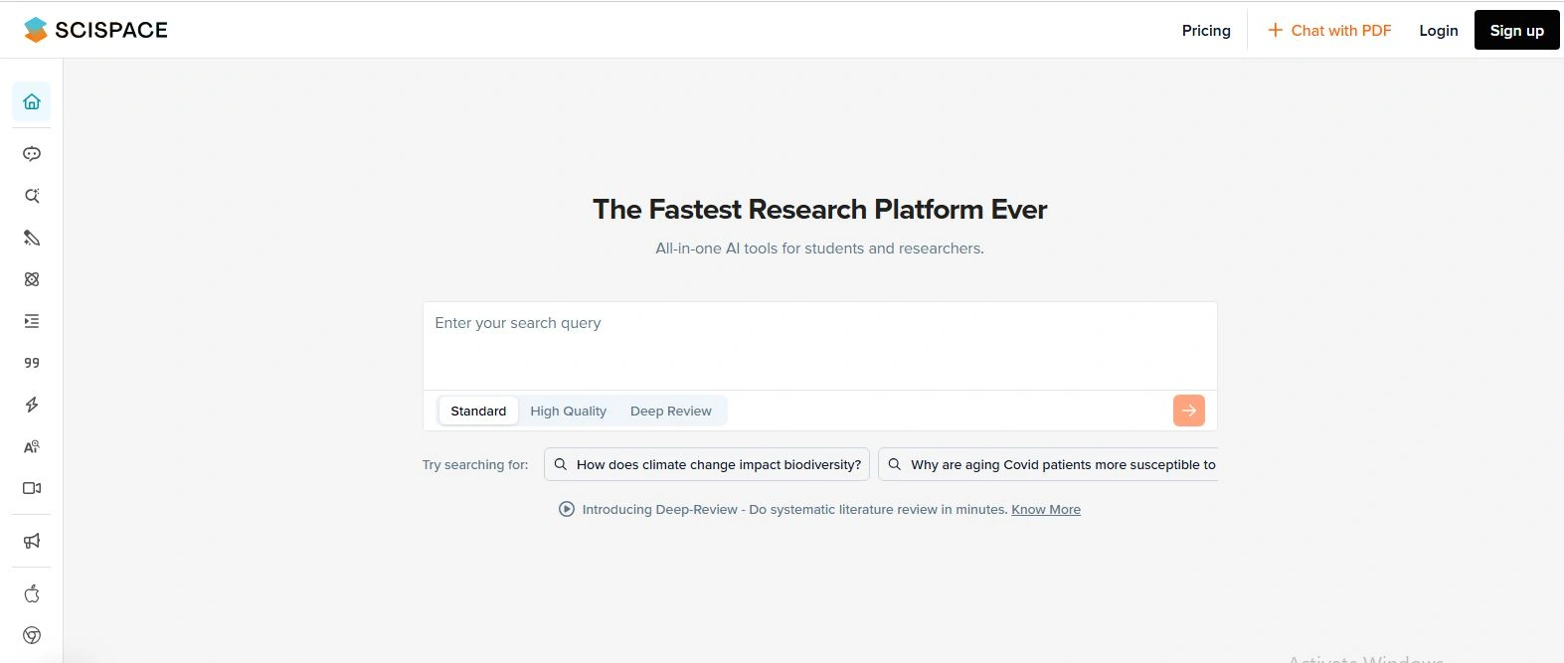Click the Chrome extension icon in sidebar
The height and width of the screenshot is (663, 1564).
[x=32, y=635]
